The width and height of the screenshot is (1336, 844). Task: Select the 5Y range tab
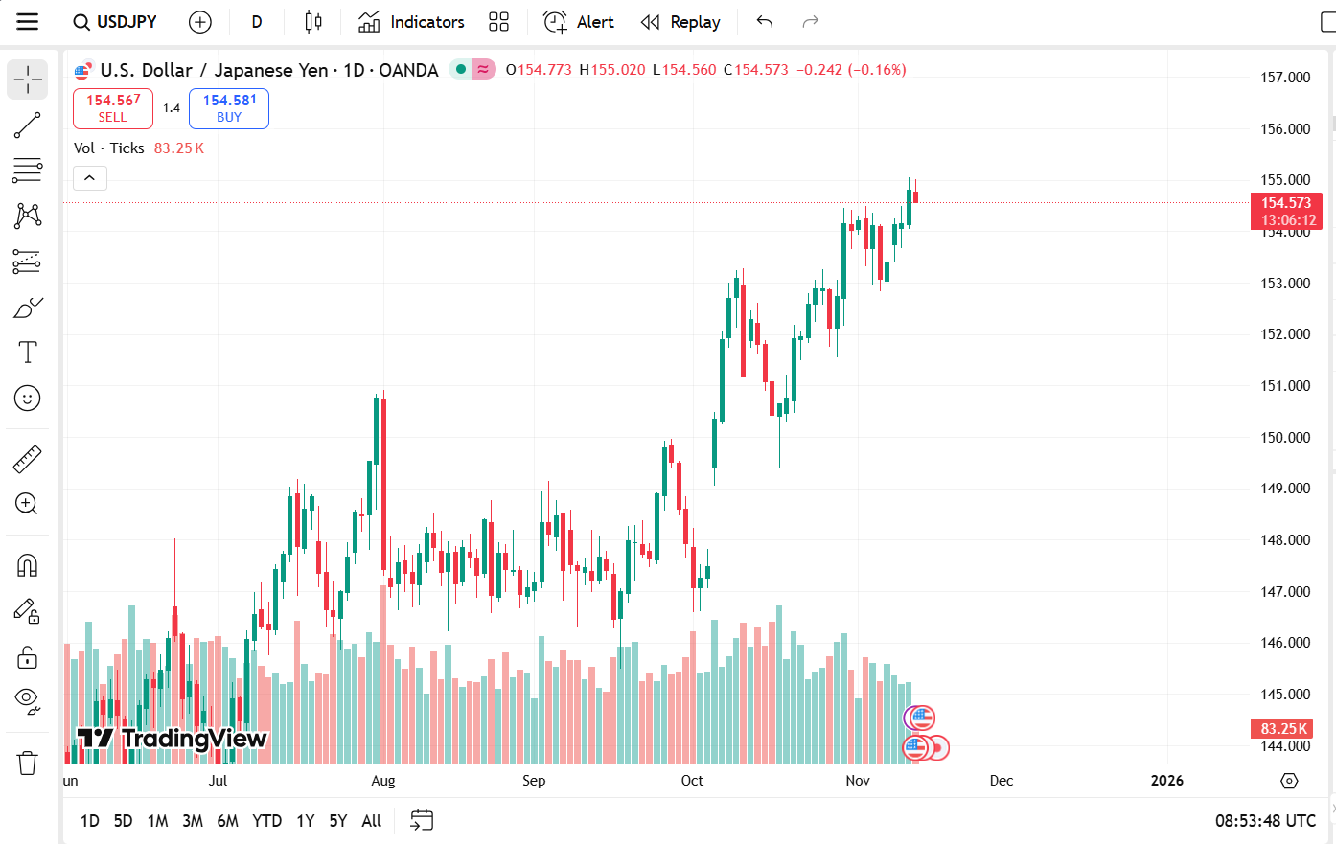(337, 821)
